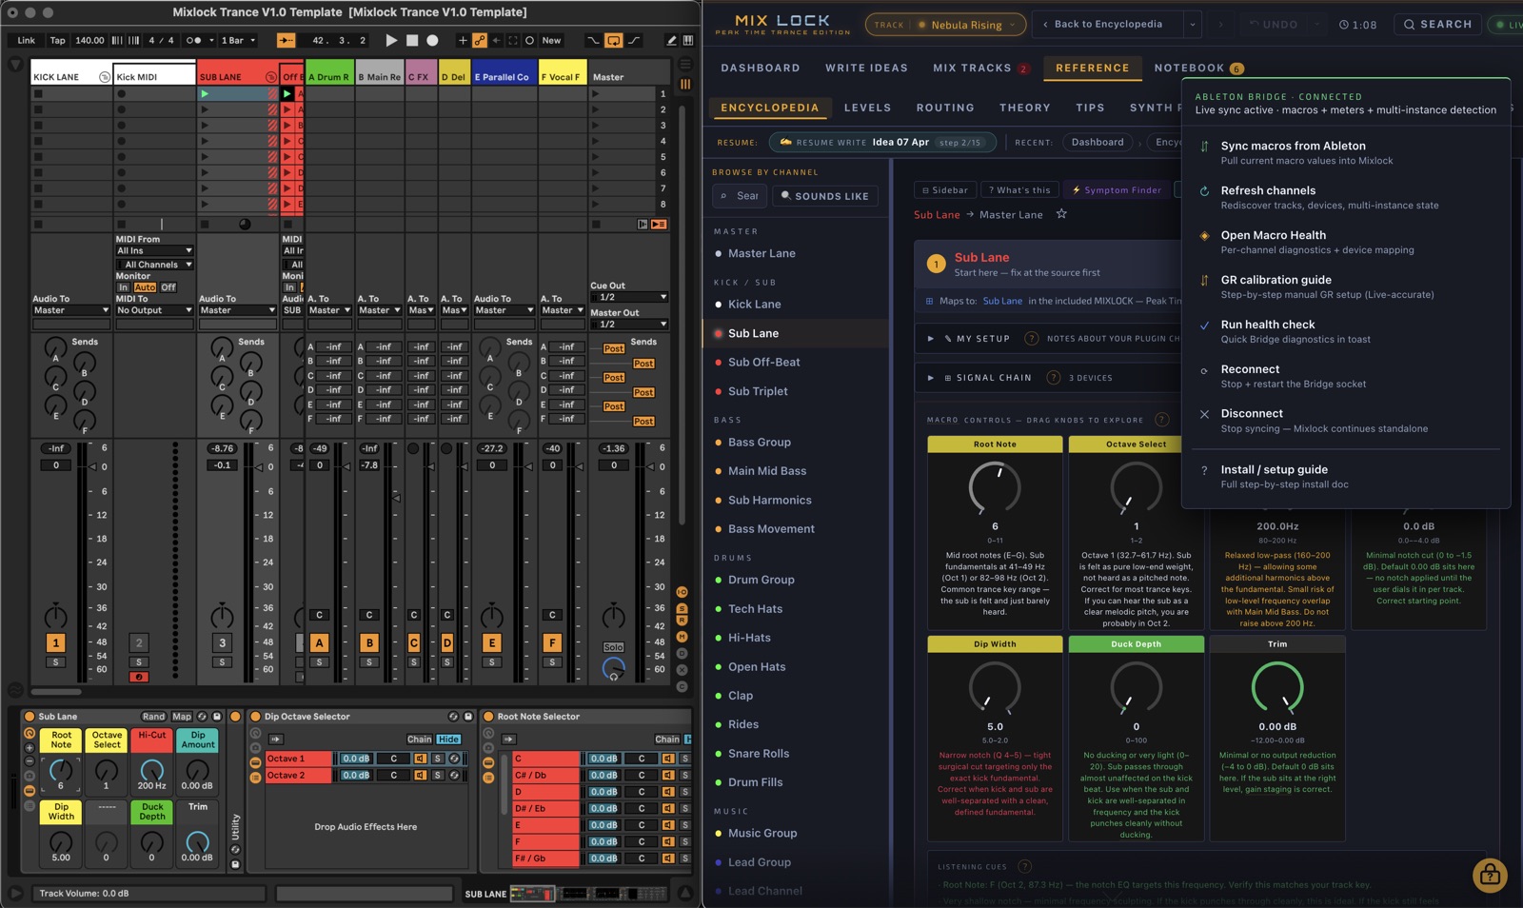Click the Arrangement Record button in Ableton
The height and width of the screenshot is (908, 1523).
coord(432,41)
